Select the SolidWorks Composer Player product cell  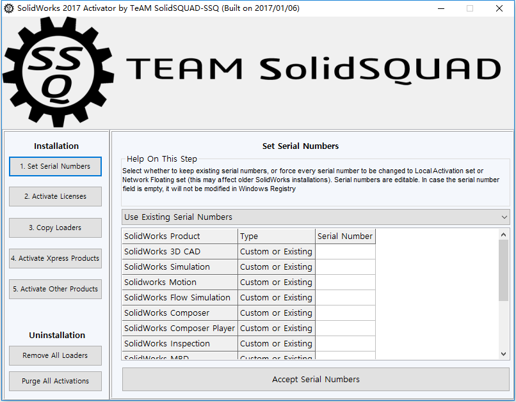(x=180, y=328)
